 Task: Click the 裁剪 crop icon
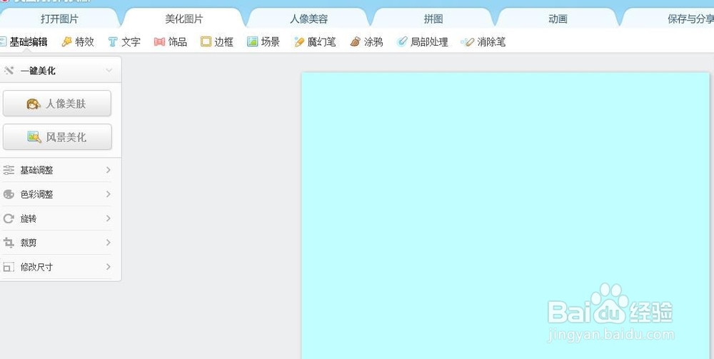[9, 243]
